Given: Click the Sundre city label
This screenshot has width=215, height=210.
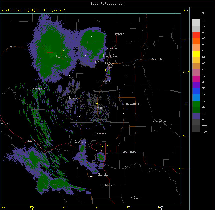Looking at the screenshot, I should pyautogui.click(x=73, y=98).
